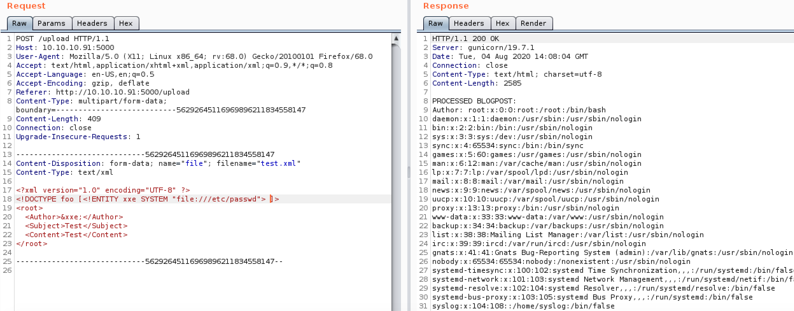This screenshot has height=311, width=794.
Task: Click the Mailing List Manager passwd entry
Action: [x=568, y=235]
